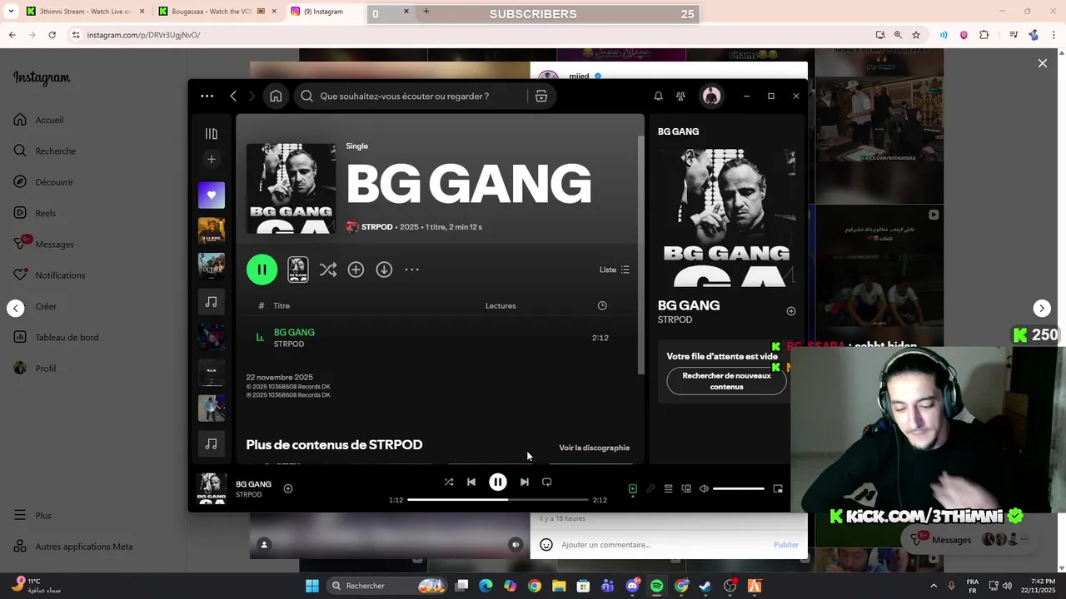
Task: Add BG GANG from right panel to library
Action: [791, 311]
